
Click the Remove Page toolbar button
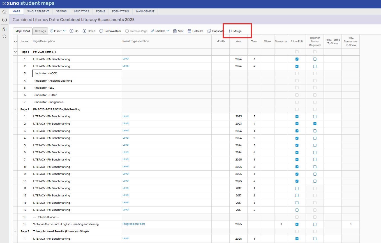coord(136,31)
